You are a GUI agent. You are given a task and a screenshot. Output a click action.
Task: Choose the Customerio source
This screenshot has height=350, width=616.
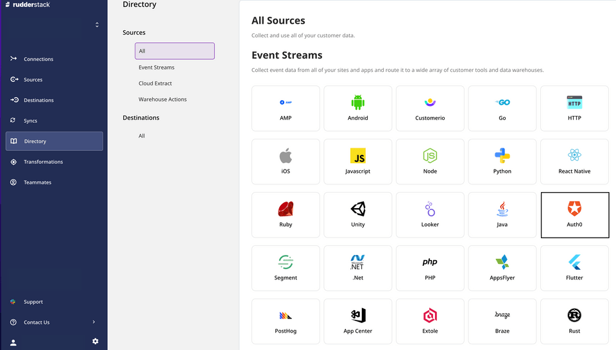point(430,108)
